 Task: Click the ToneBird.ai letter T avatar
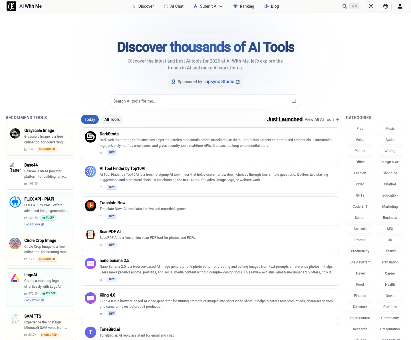pyautogui.click(x=90, y=332)
